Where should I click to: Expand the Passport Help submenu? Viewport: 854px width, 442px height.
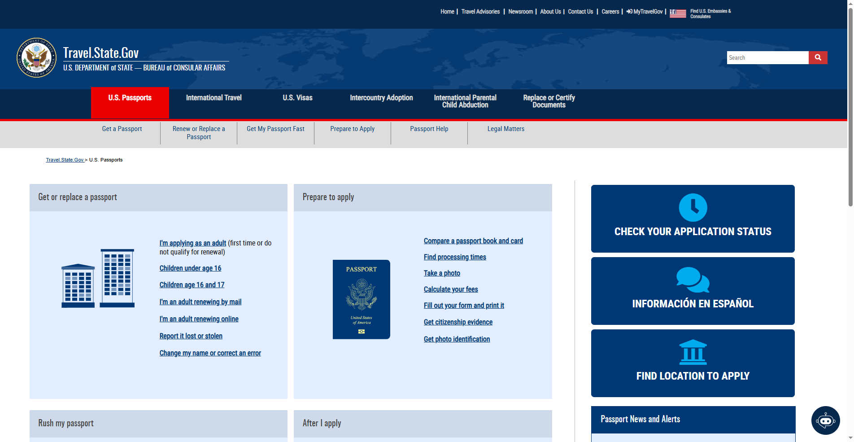(429, 129)
